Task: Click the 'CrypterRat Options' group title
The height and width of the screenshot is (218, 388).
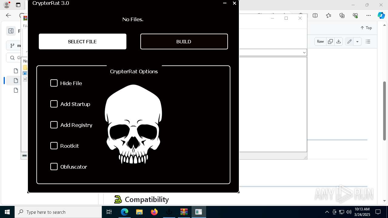Action: [134, 71]
